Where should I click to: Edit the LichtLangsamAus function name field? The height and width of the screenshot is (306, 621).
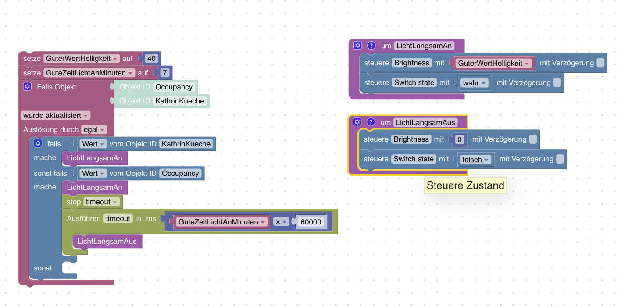click(x=425, y=122)
